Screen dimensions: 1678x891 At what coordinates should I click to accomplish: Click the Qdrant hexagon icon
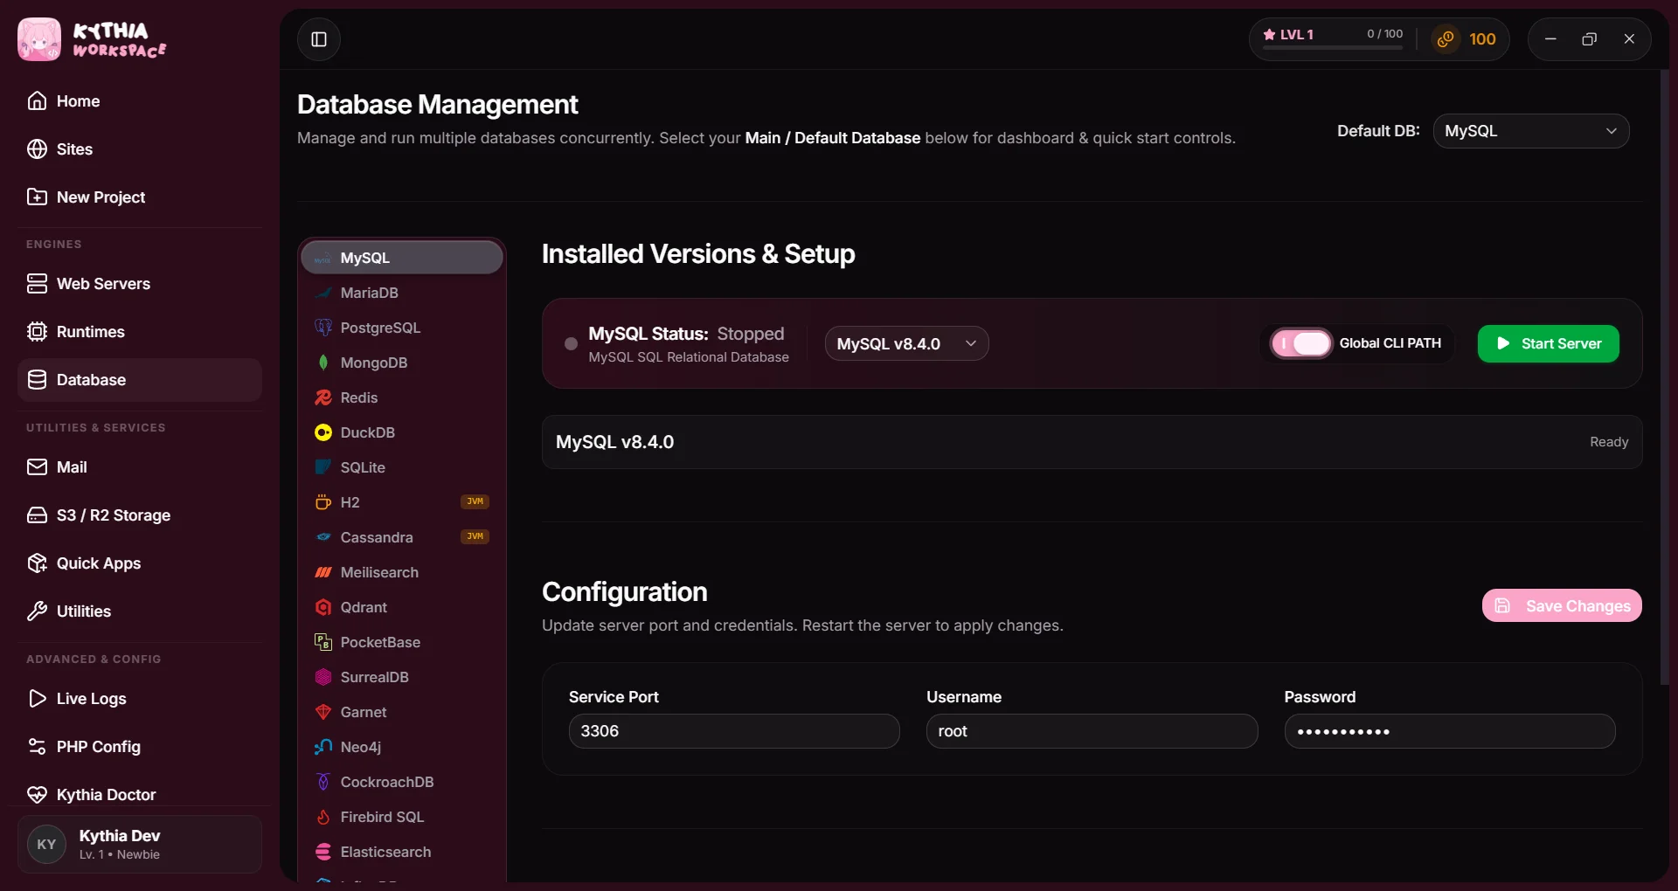pyautogui.click(x=323, y=607)
